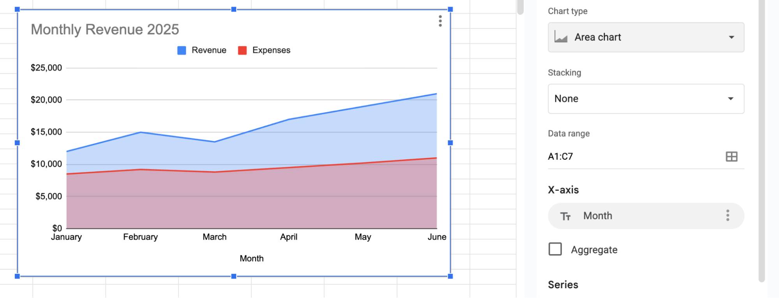Click the grid icon to select data range

[x=731, y=157]
